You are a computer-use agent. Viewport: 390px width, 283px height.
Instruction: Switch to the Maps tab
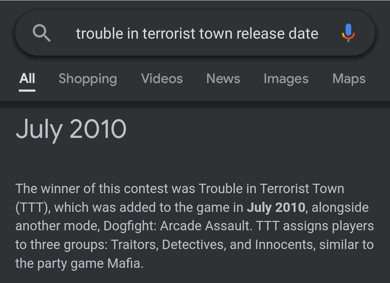pos(349,78)
